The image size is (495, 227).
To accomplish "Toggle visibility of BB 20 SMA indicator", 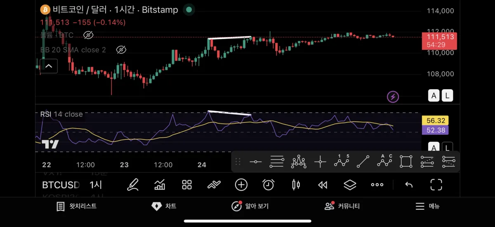I will pyautogui.click(x=120, y=50).
